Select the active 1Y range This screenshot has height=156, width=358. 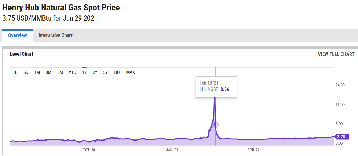coord(85,73)
